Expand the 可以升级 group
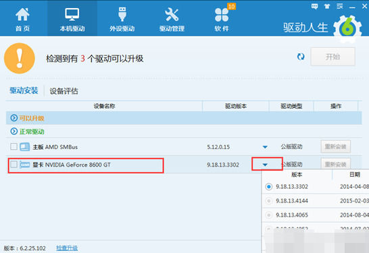Screen dimensions: 369x253 click(x=14, y=118)
